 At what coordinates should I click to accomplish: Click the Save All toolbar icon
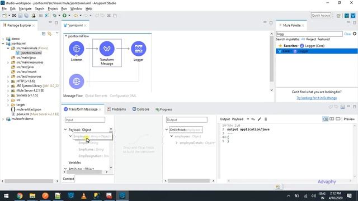click(x=26, y=16)
